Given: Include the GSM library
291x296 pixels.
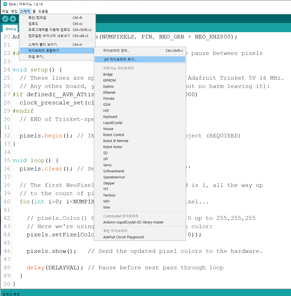Looking at the screenshot, I should coord(140,105).
